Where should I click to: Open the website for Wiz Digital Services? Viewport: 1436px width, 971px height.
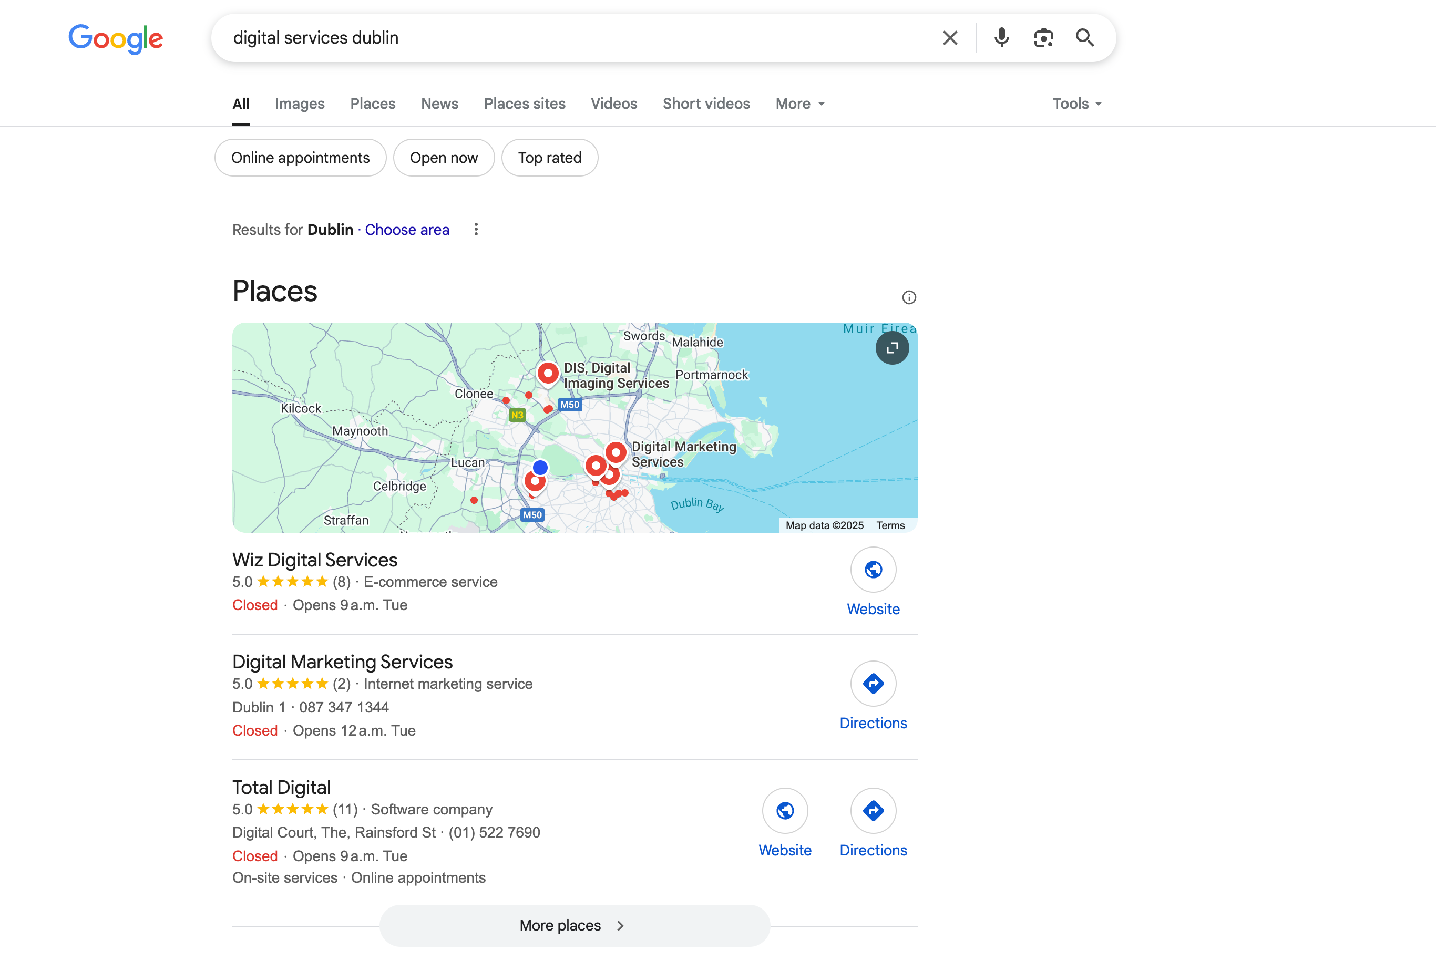pyautogui.click(x=873, y=570)
